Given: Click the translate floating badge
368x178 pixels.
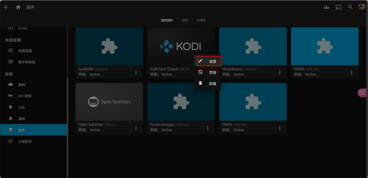Looking at the screenshot, I should (x=362, y=93).
